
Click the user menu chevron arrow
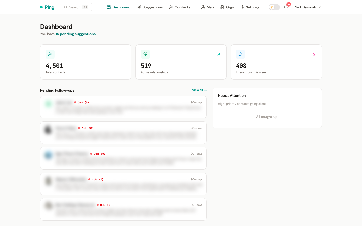[x=320, y=7]
